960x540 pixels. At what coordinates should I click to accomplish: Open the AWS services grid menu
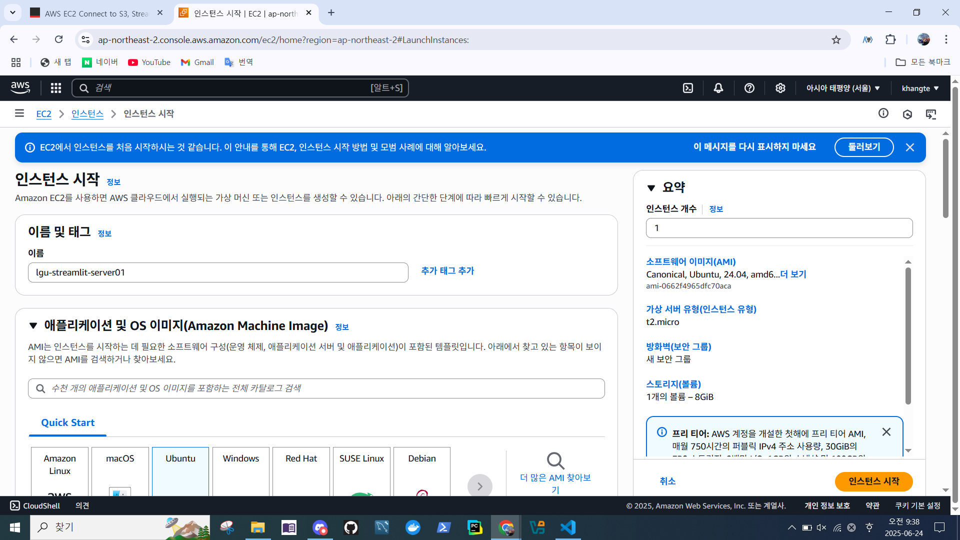click(x=55, y=88)
